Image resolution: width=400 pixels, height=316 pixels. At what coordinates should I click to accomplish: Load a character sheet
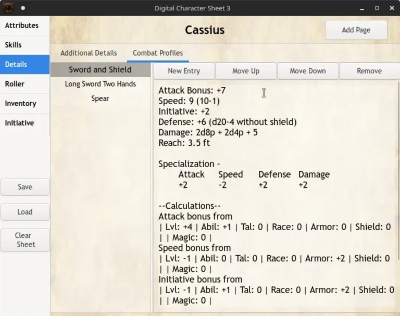pyautogui.click(x=25, y=212)
